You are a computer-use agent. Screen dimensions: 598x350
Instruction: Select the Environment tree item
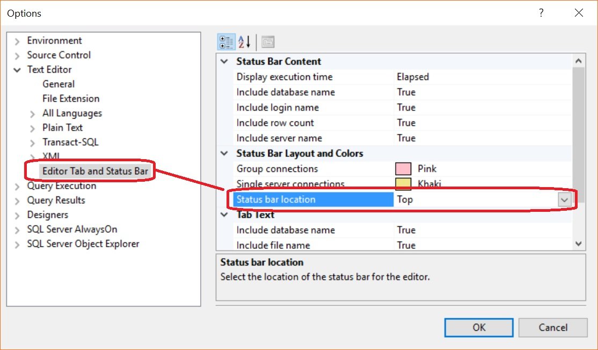point(54,40)
